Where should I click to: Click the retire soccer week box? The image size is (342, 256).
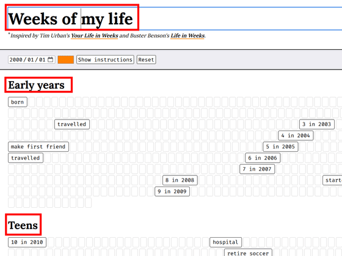click(248, 253)
